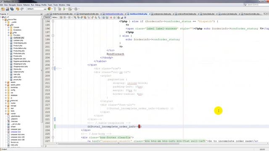Open the Help menu

tap(68, 5)
